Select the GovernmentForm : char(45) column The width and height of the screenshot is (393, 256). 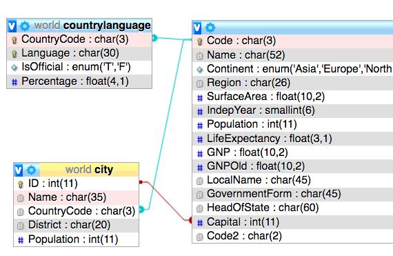tap(293, 194)
